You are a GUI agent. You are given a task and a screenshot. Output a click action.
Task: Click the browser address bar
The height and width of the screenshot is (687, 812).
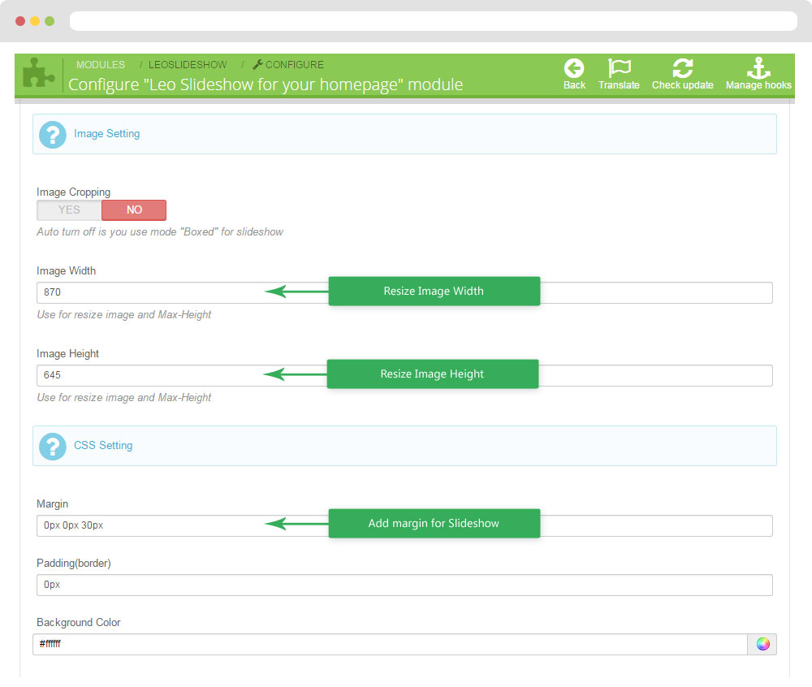pos(433,21)
